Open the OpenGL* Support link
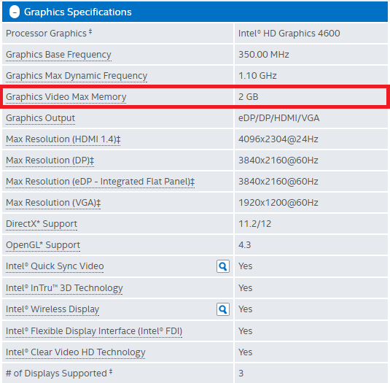 coord(43,245)
